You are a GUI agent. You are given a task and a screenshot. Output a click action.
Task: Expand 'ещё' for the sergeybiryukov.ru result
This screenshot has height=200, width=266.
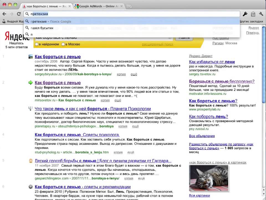pos(134,74)
